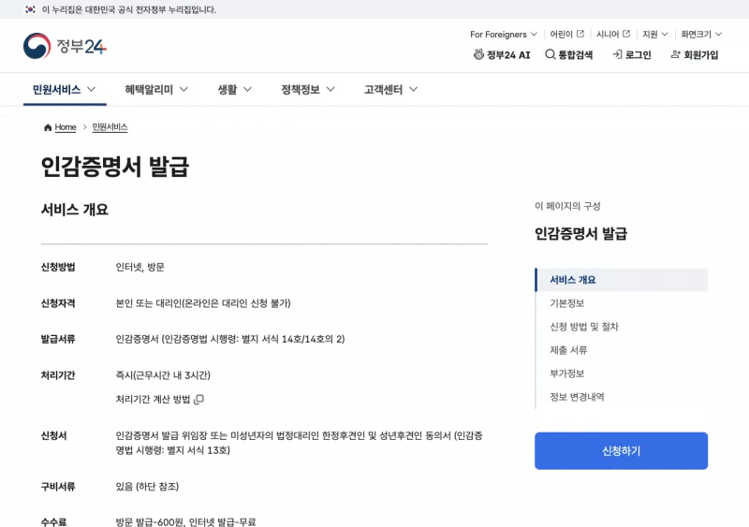Jump to 정보 변경내역 section

[x=577, y=397]
